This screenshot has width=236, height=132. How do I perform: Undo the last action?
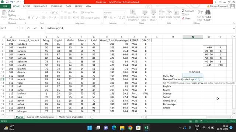[12, 2]
